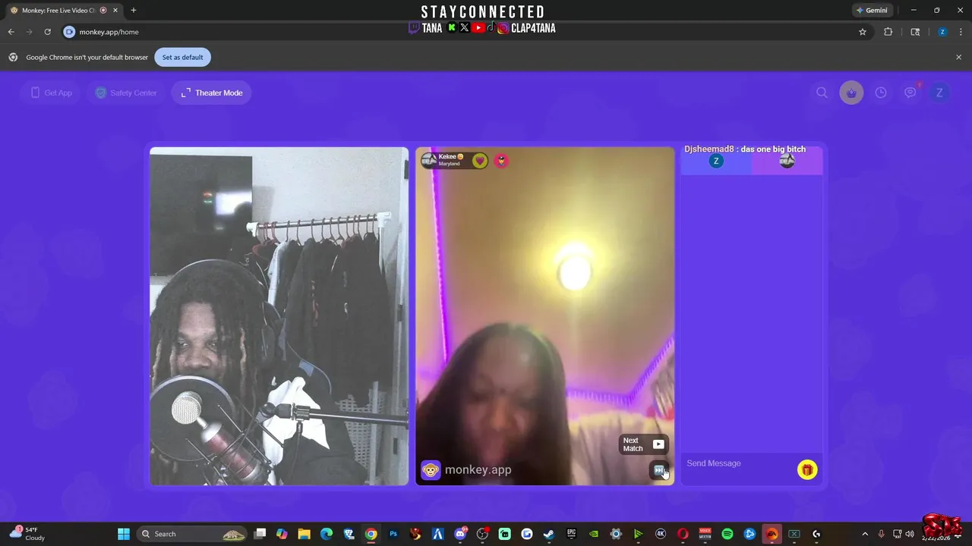972x546 pixels.
Task: Dismiss the default browser notification bar
Action: click(x=958, y=57)
